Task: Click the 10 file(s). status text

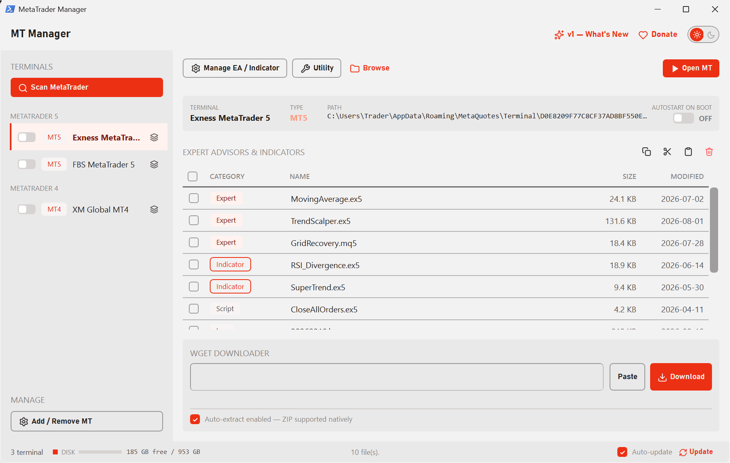Action: tap(365, 452)
